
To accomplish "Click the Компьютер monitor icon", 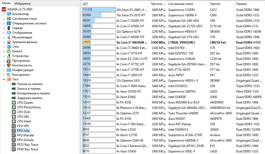I will [x=9, y=14].
